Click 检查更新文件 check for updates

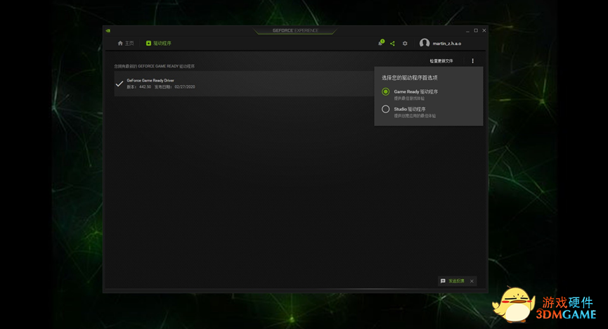tap(441, 61)
